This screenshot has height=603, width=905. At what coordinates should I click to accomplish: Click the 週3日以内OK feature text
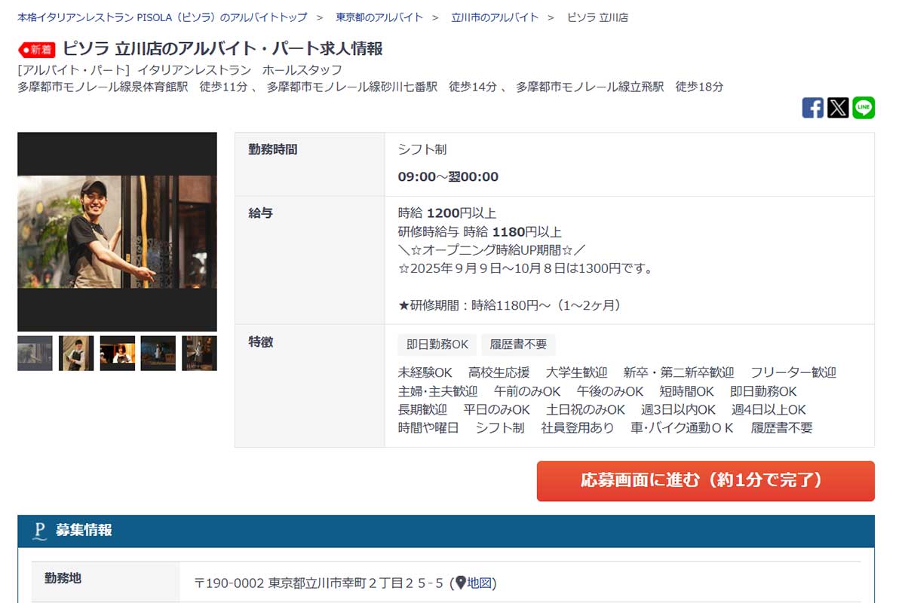[x=678, y=409]
